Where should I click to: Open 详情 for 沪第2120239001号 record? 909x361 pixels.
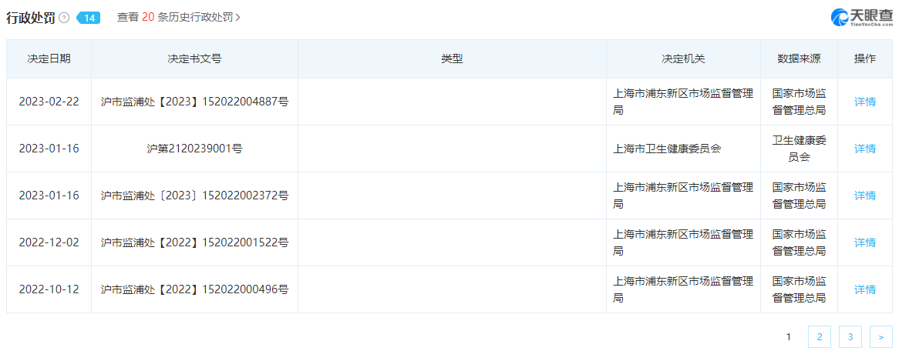coord(864,149)
